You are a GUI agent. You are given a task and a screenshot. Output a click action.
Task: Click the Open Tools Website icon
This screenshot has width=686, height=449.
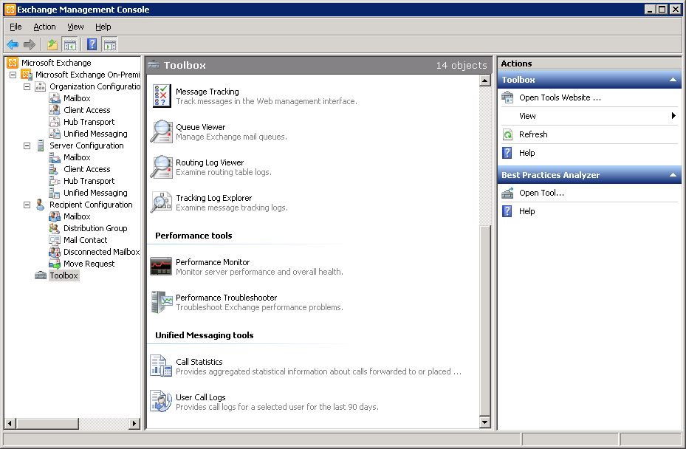point(507,97)
